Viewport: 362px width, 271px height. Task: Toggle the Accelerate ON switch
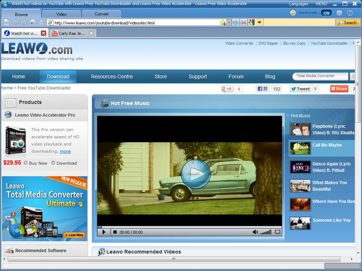click(326, 13)
